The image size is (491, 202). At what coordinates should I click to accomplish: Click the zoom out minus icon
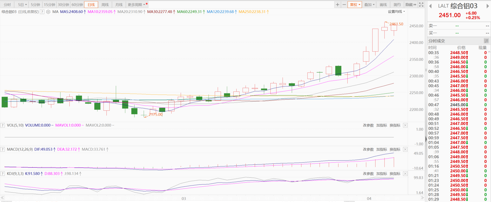coord(344,5)
